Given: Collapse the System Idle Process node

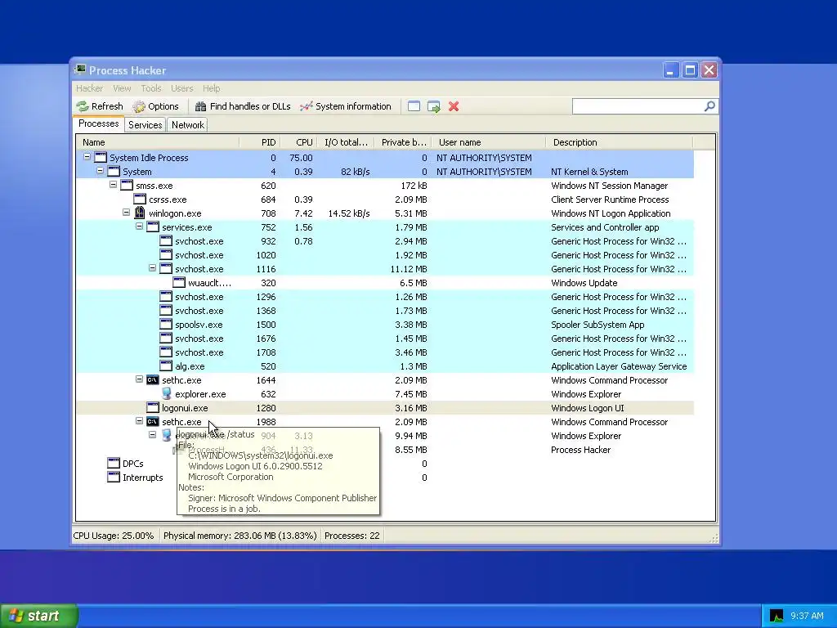Looking at the screenshot, I should [x=87, y=157].
